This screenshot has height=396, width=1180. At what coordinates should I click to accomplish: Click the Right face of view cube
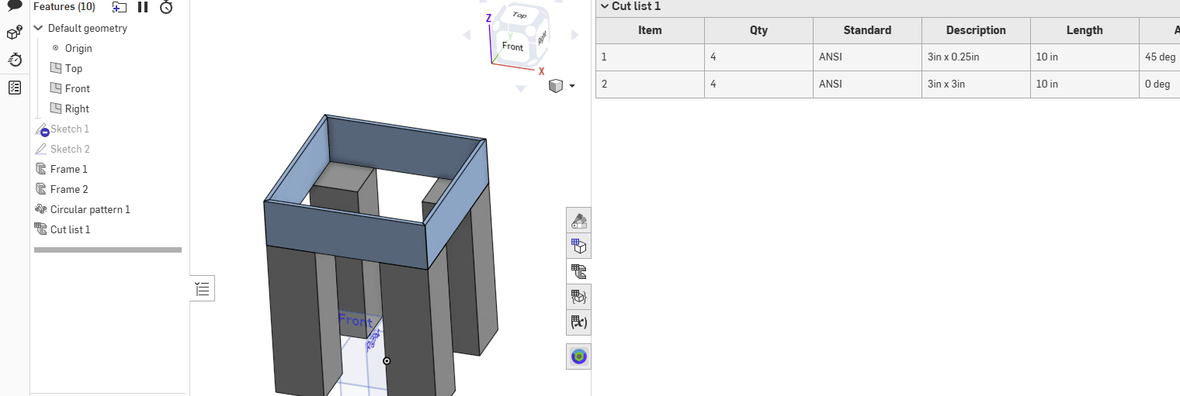[x=541, y=37]
